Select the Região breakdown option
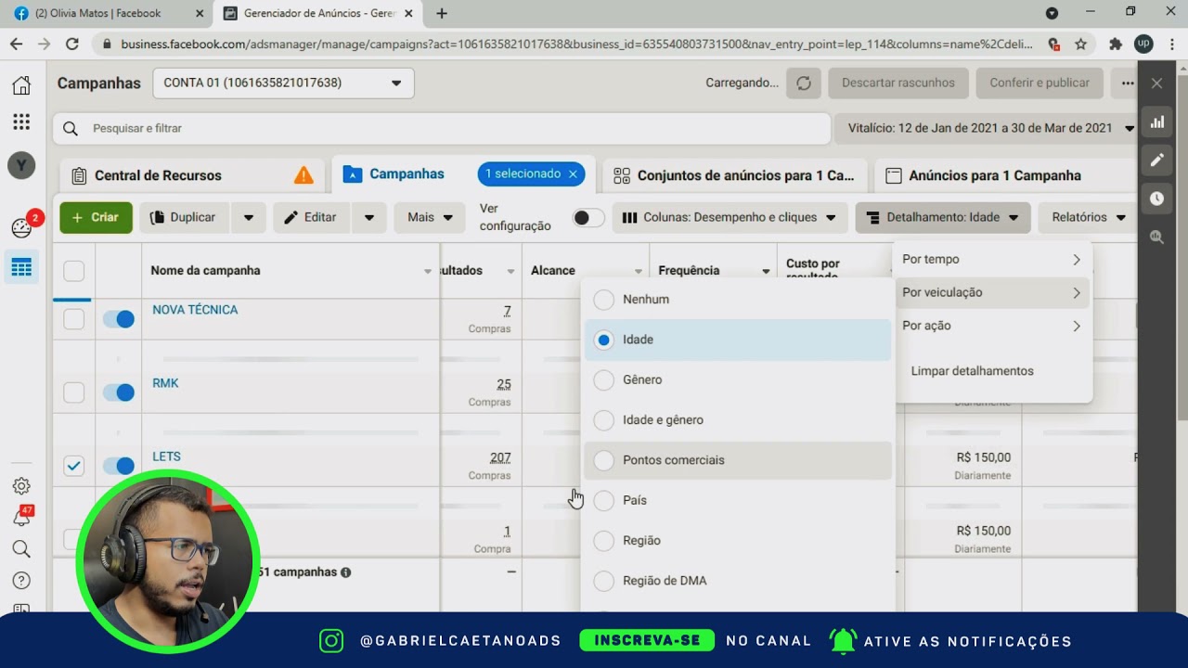This screenshot has width=1188, height=668. [x=738, y=541]
